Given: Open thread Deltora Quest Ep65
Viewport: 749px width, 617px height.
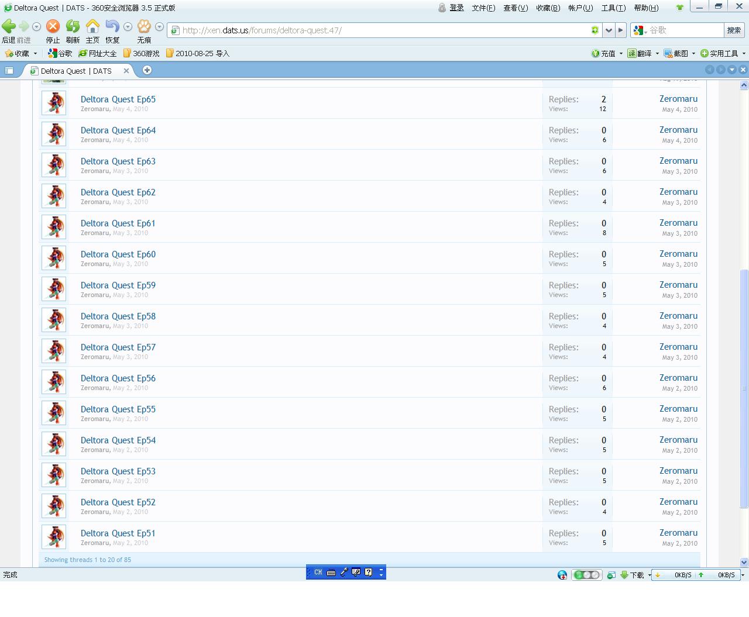Looking at the screenshot, I should [x=118, y=99].
